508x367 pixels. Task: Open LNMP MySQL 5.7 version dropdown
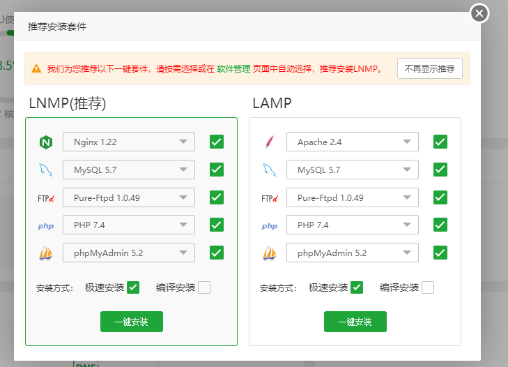(x=129, y=170)
